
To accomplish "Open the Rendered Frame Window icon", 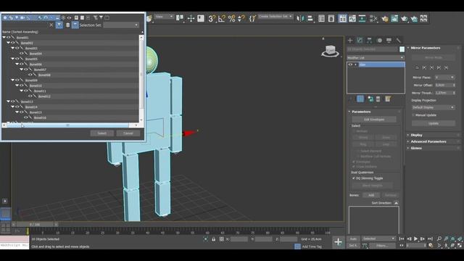I will [x=394, y=19].
